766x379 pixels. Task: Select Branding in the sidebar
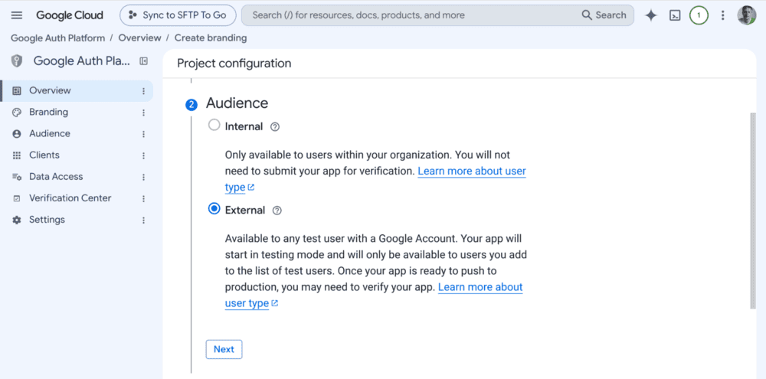(77, 113)
